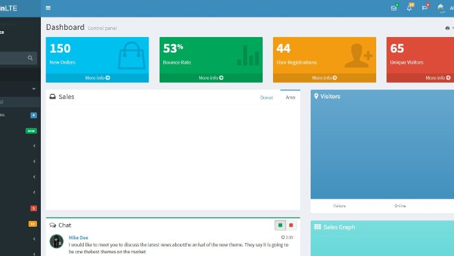Click the green 'new' badge in the sidebar

click(31, 131)
